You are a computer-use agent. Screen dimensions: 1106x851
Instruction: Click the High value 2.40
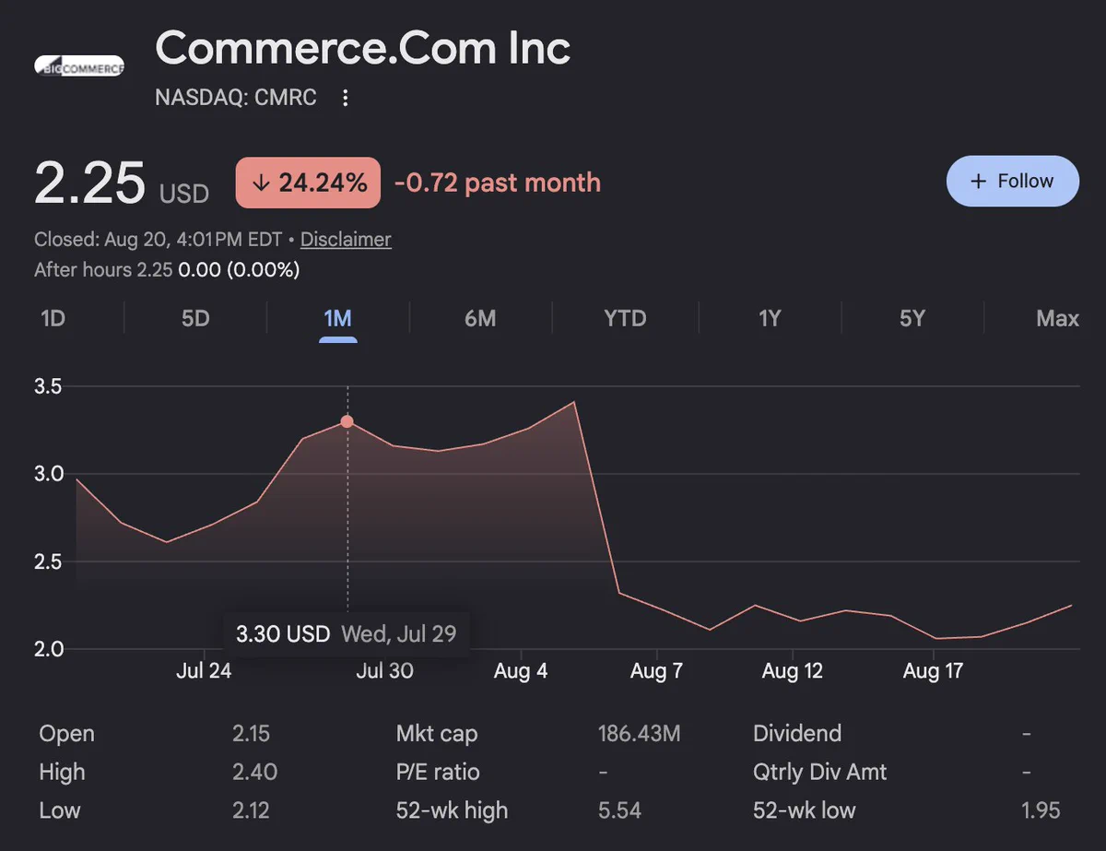pyautogui.click(x=254, y=773)
